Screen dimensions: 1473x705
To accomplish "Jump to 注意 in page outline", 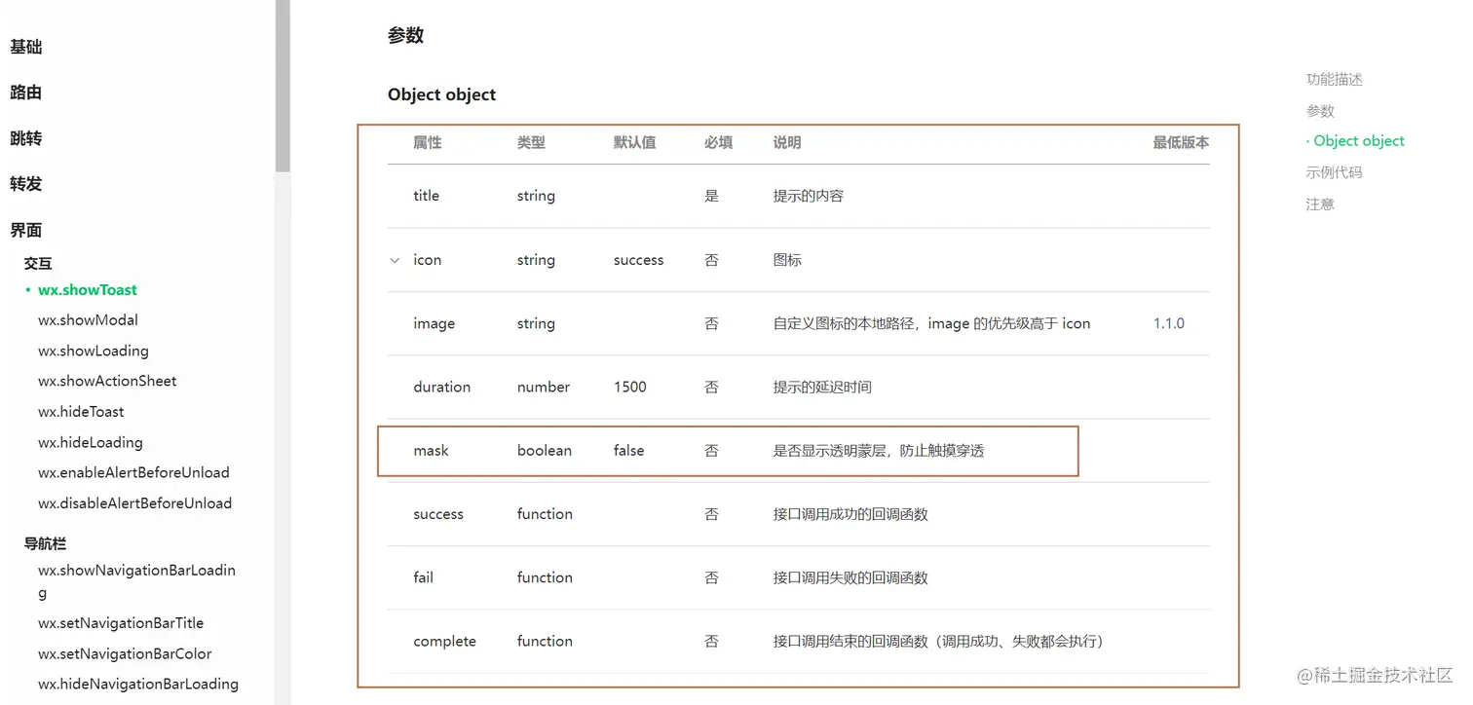I will 1320,204.
